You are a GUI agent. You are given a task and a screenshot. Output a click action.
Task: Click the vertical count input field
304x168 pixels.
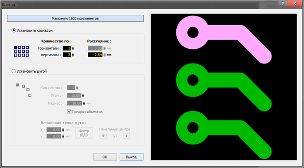67,55
